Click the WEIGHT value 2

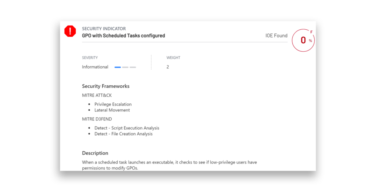click(x=167, y=67)
